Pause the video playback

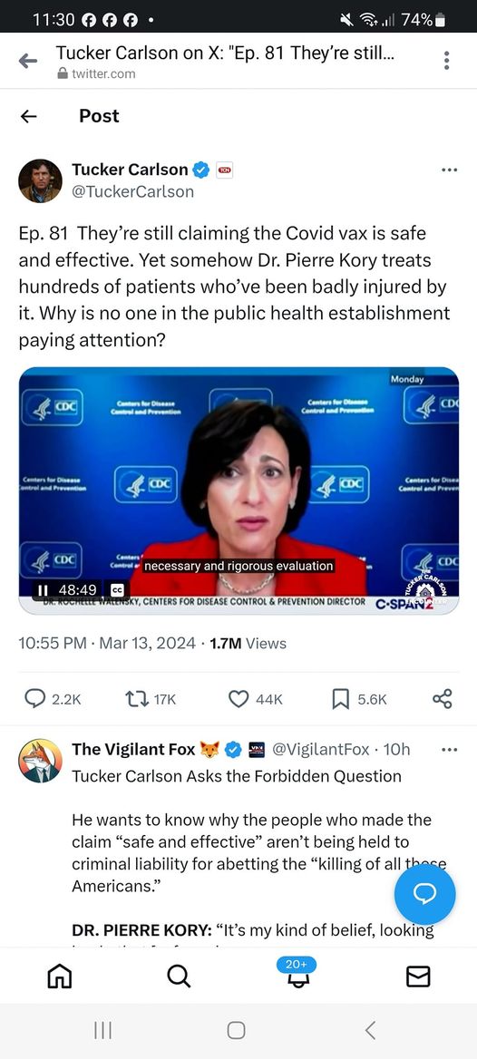click(x=43, y=589)
